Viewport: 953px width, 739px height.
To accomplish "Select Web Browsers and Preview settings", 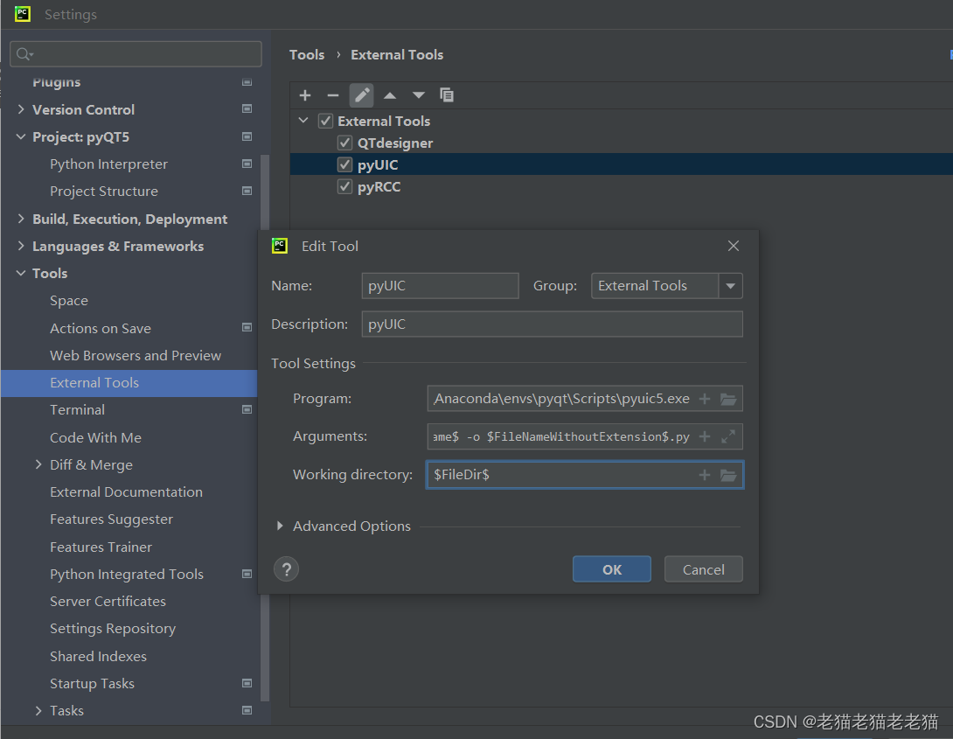I will [136, 356].
